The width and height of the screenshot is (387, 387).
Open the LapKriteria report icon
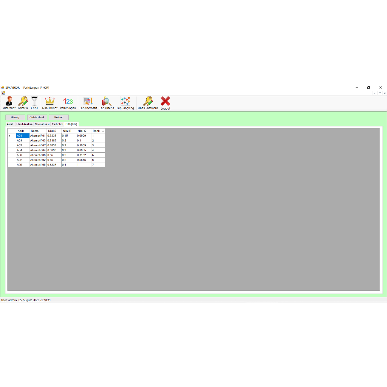(107, 102)
